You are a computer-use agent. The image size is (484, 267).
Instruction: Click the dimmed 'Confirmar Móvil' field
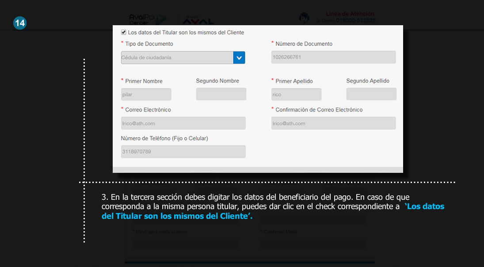313,243
